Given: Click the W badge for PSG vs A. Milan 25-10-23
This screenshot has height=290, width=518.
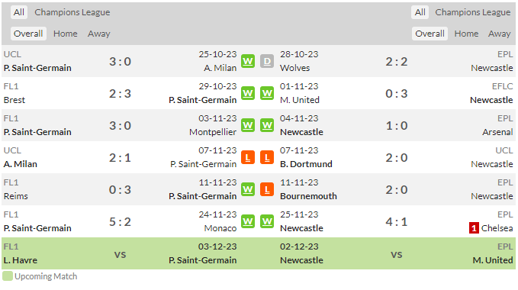Looking at the screenshot, I should pos(248,62).
